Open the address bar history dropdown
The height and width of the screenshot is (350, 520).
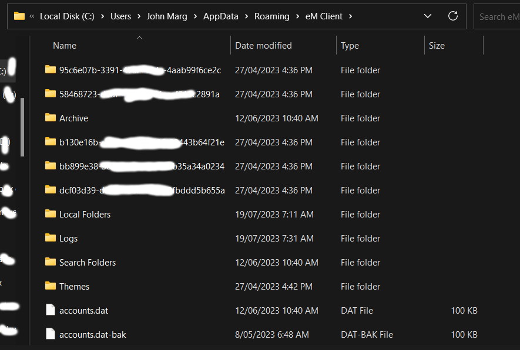click(428, 16)
